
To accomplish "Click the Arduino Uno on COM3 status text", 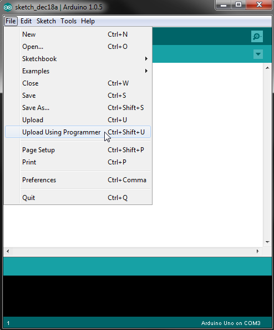I will click(x=231, y=323).
